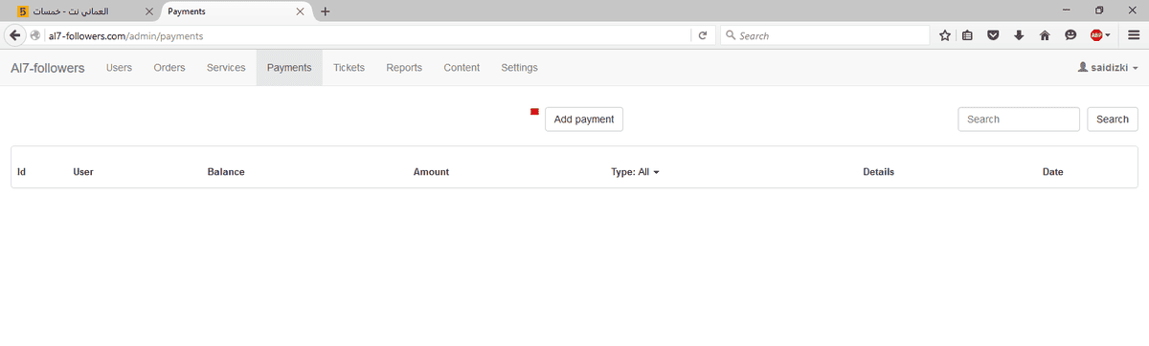Bookmark this page with the star icon
The image size is (1149, 346).
[x=945, y=35]
